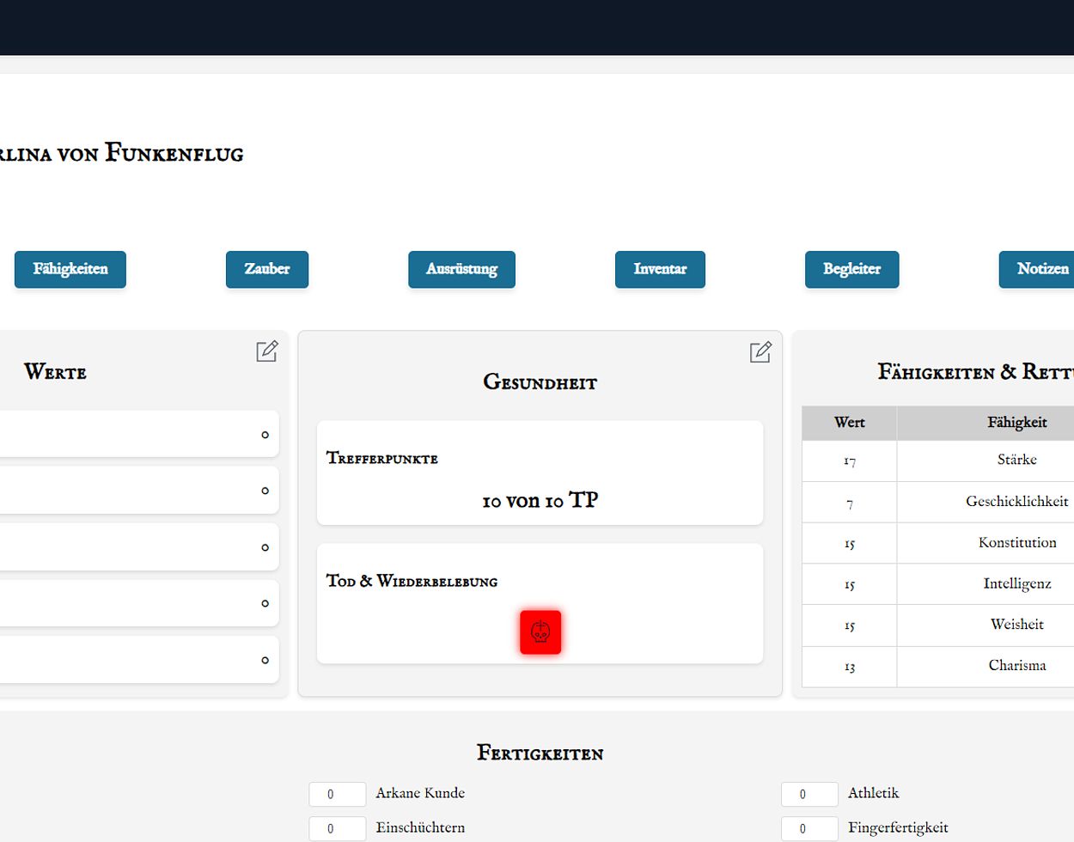Show the Begleiter section
This screenshot has width=1074, height=842.
[x=851, y=270]
